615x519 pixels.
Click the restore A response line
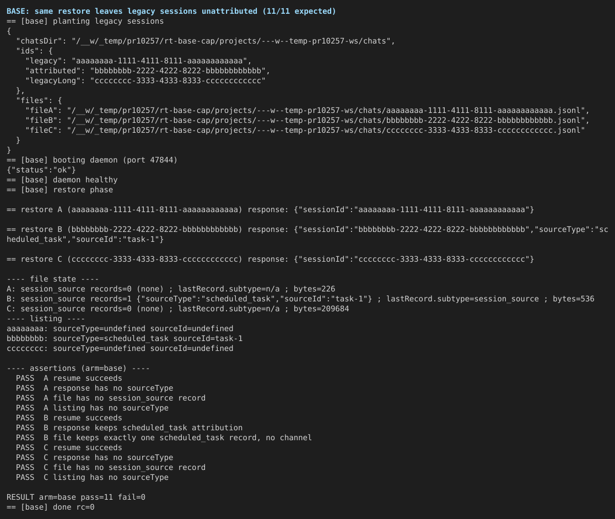click(270, 210)
